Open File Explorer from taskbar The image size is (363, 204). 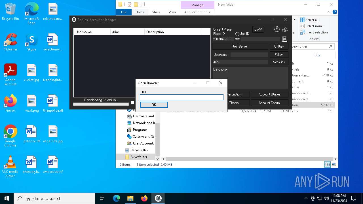point(130,198)
